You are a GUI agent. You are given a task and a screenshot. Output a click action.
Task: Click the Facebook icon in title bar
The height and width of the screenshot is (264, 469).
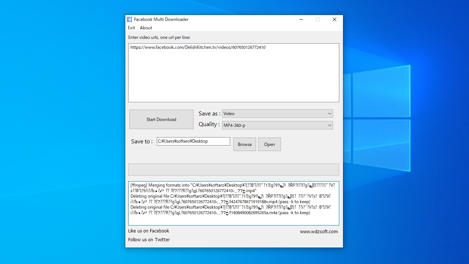(129, 19)
